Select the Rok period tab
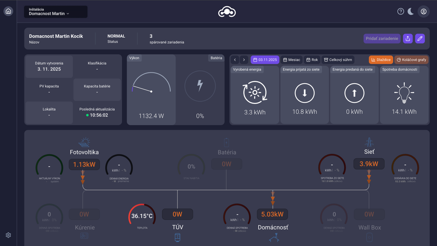437x246 pixels. (312, 60)
